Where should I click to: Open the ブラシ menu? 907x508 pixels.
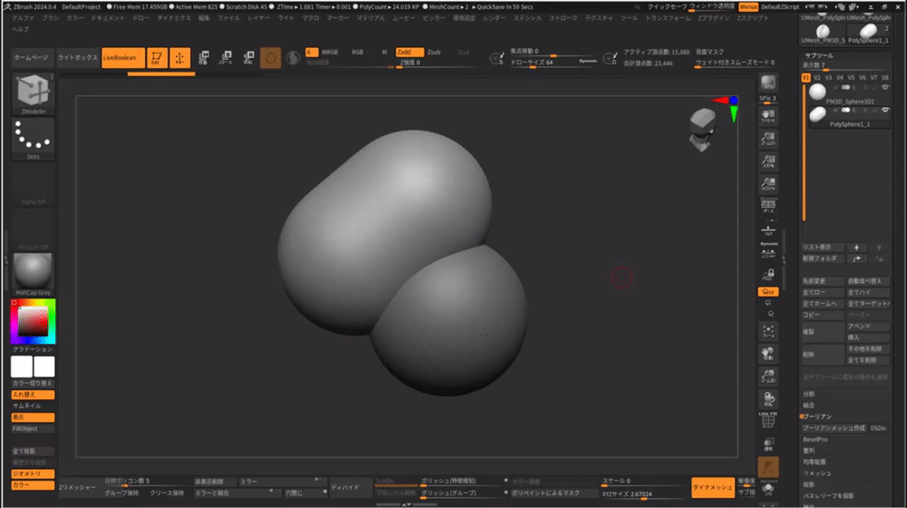pyautogui.click(x=51, y=18)
